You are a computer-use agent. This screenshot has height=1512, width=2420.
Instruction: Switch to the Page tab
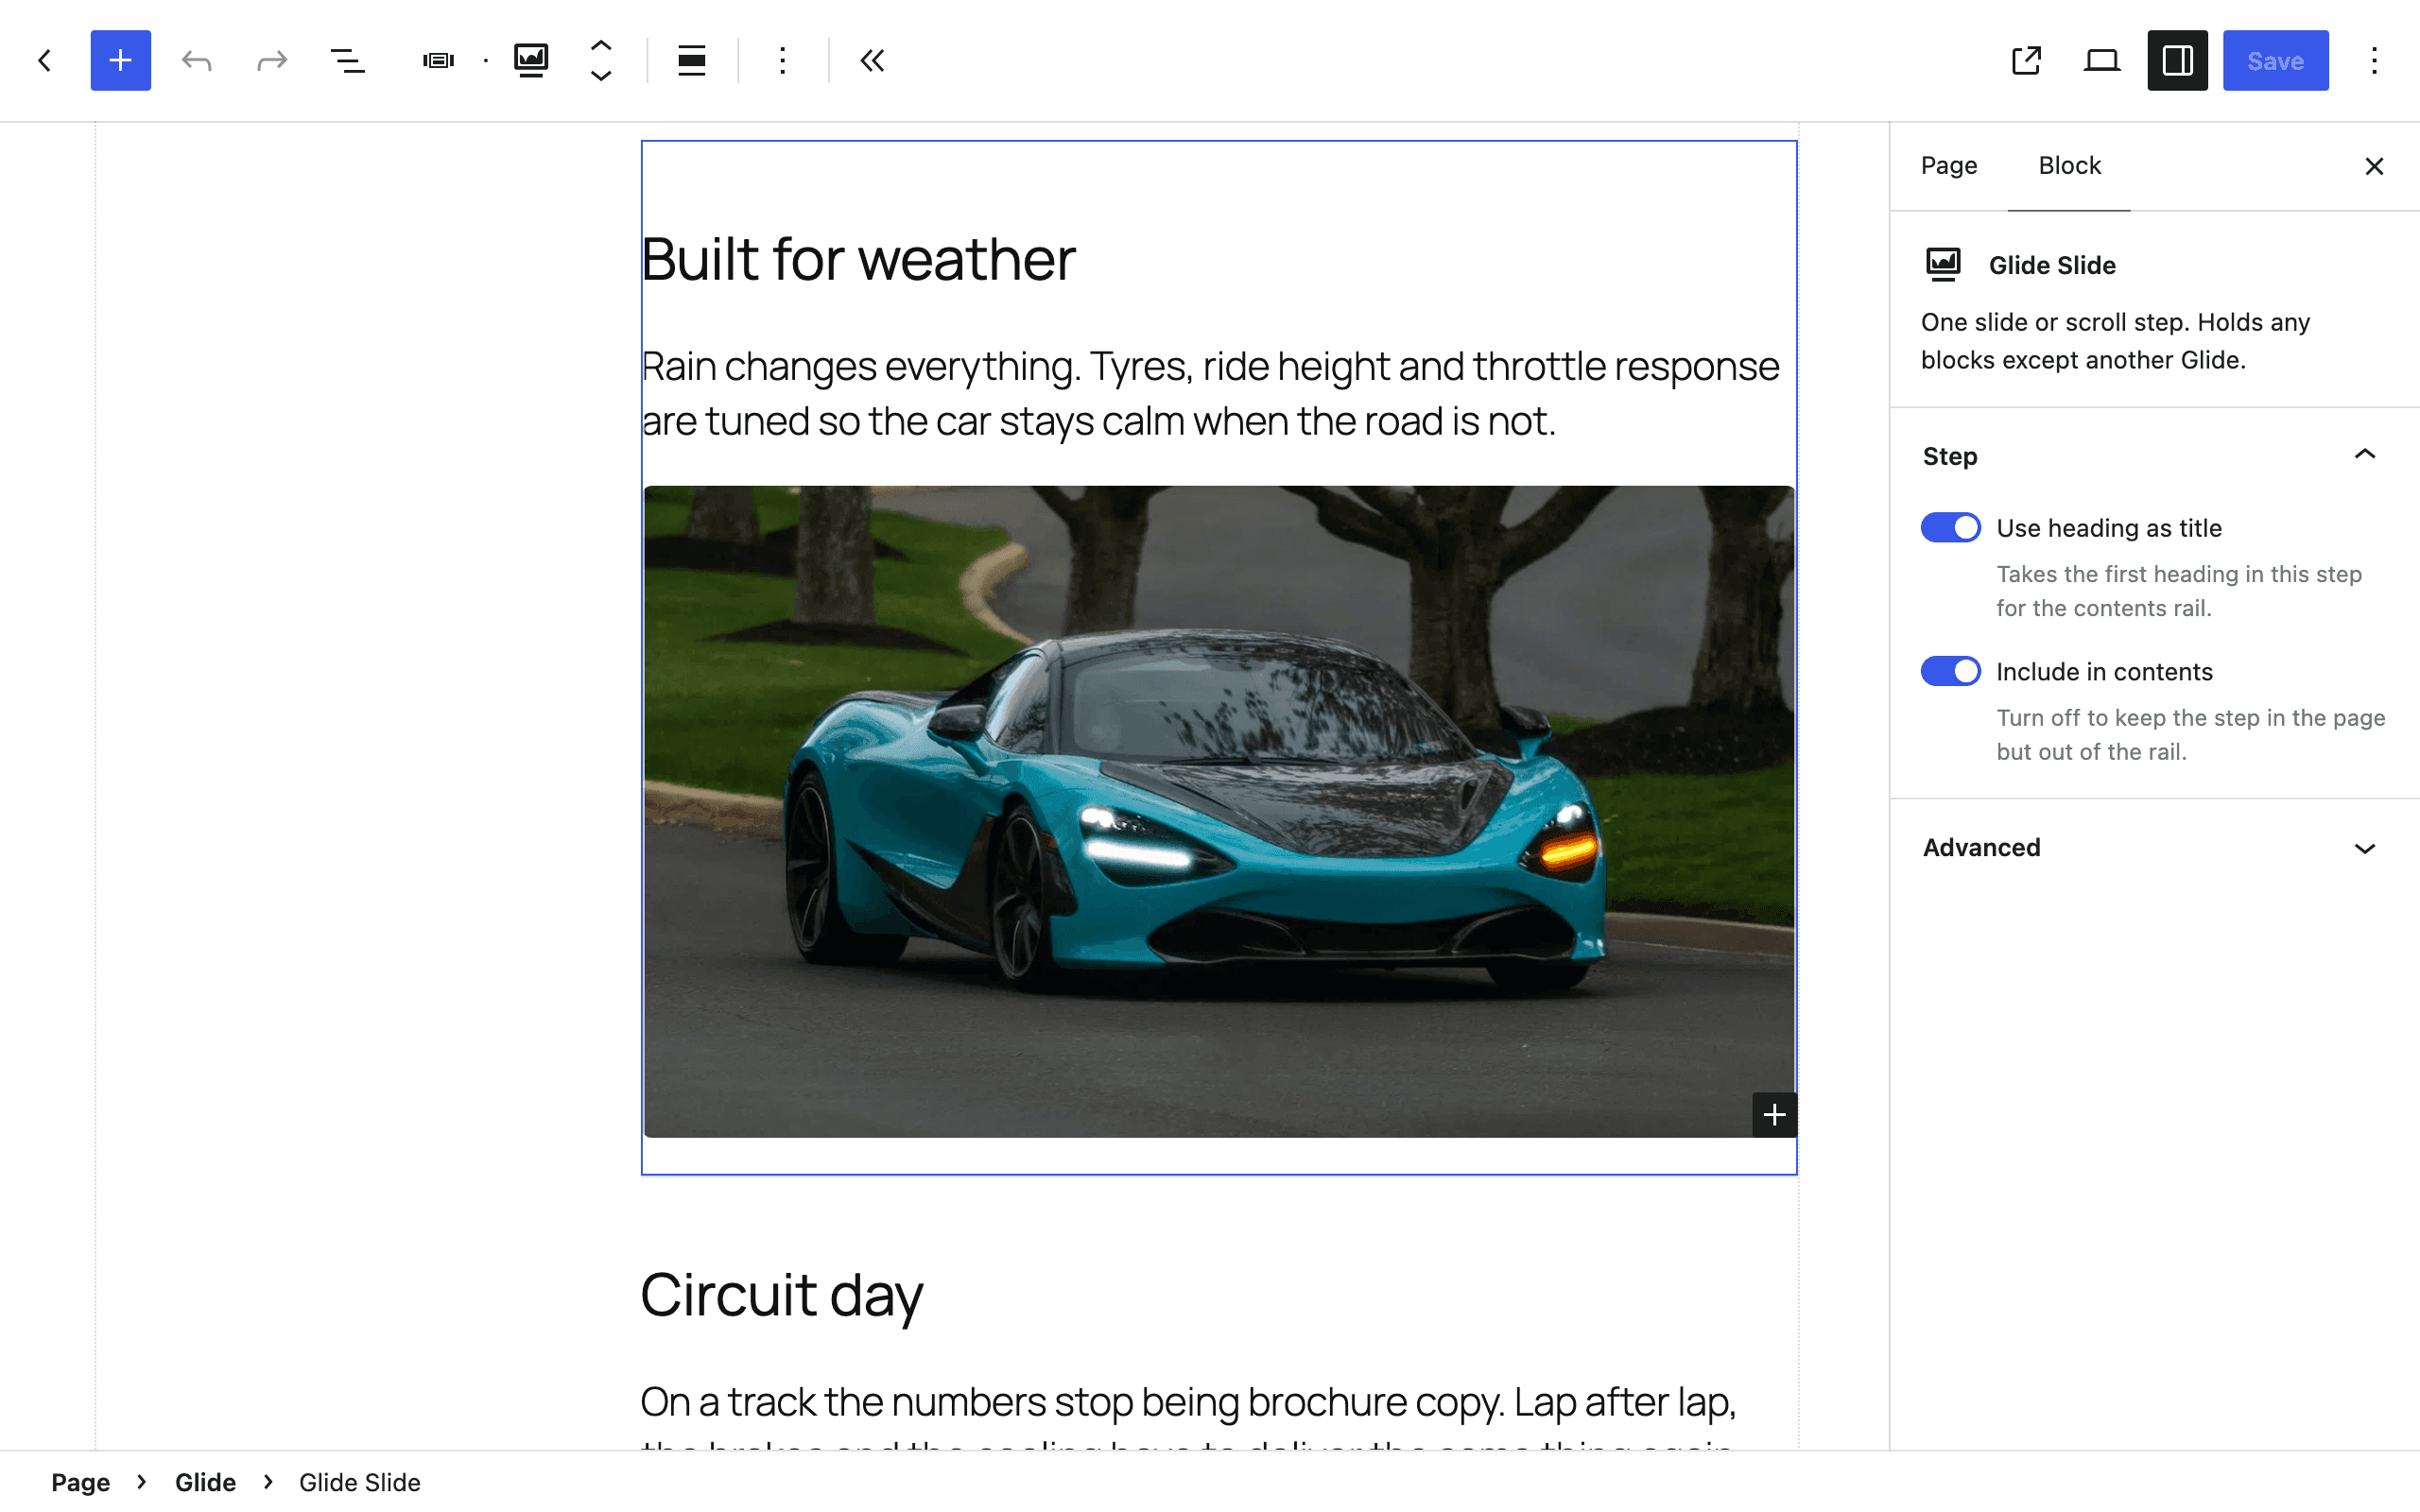pos(1949,165)
